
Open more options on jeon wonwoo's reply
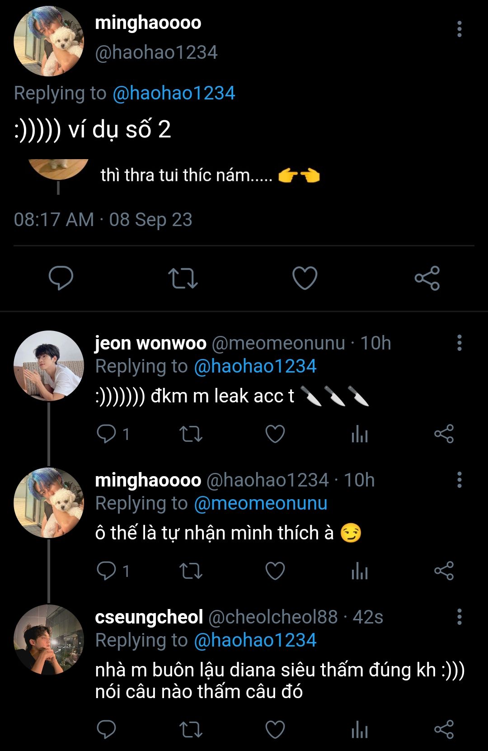tap(459, 343)
